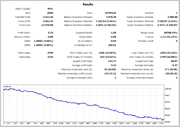Viewport: 180px width, 127px height.
Task: Click the Margin Level percentage
Action: coord(171,33)
